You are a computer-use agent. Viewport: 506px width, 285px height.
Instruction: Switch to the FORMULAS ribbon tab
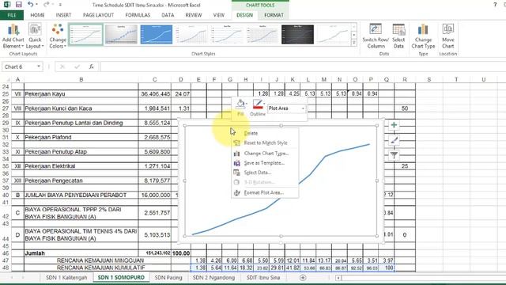pyautogui.click(x=138, y=15)
